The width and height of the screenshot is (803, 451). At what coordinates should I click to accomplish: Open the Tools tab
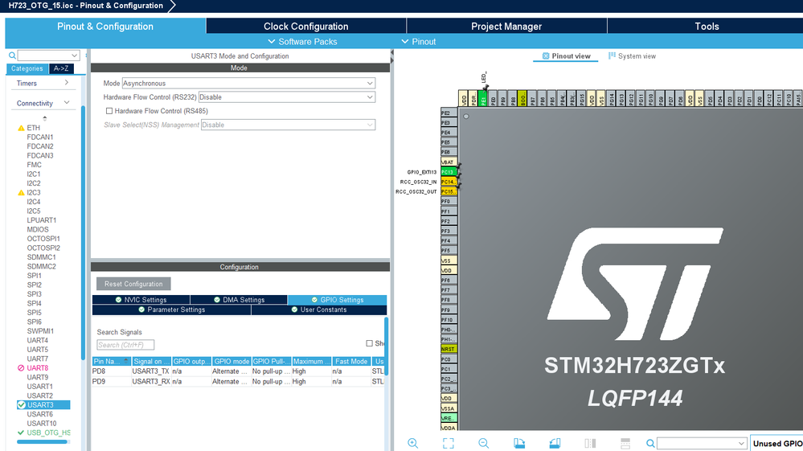click(706, 26)
